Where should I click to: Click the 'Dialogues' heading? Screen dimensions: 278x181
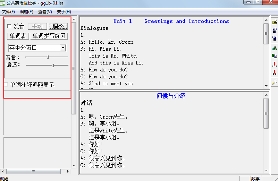pos(94,28)
